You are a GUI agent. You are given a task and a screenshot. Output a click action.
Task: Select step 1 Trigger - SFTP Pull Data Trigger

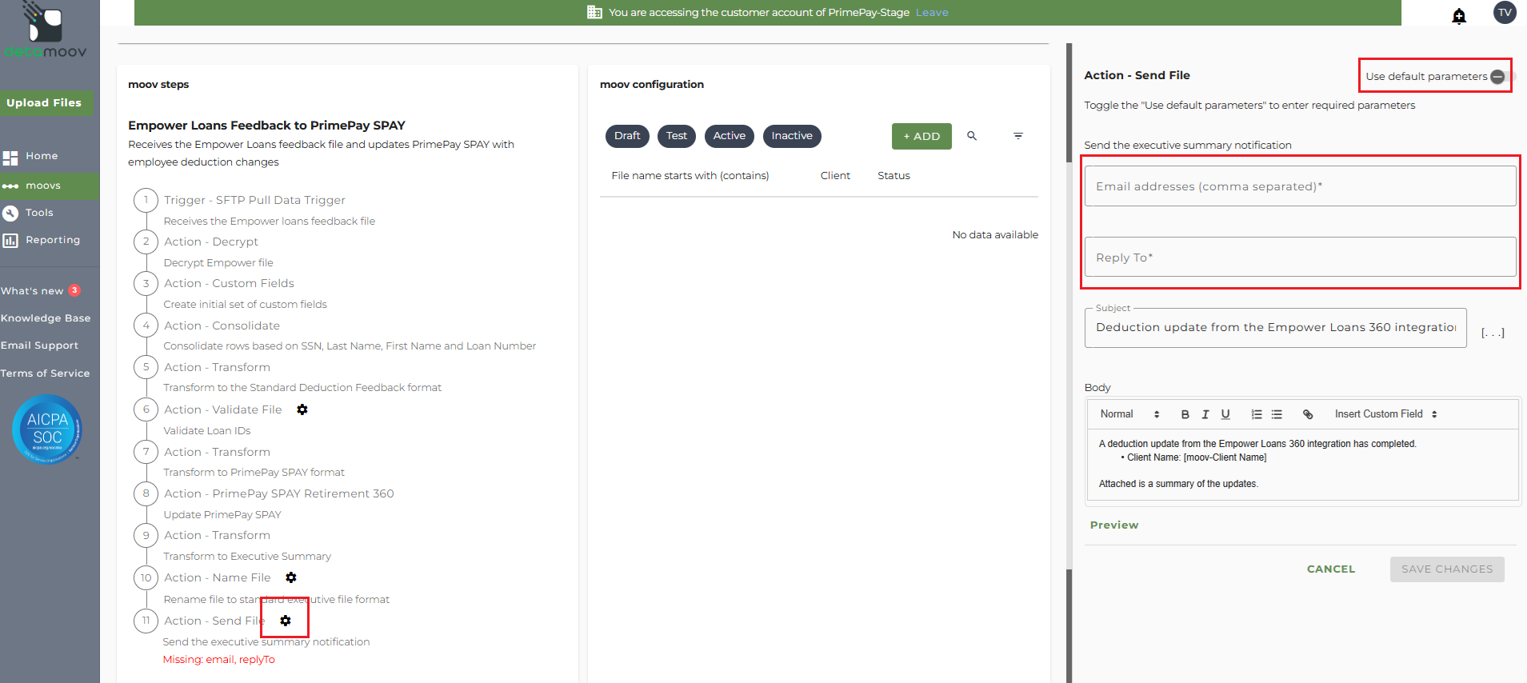[x=254, y=200]
